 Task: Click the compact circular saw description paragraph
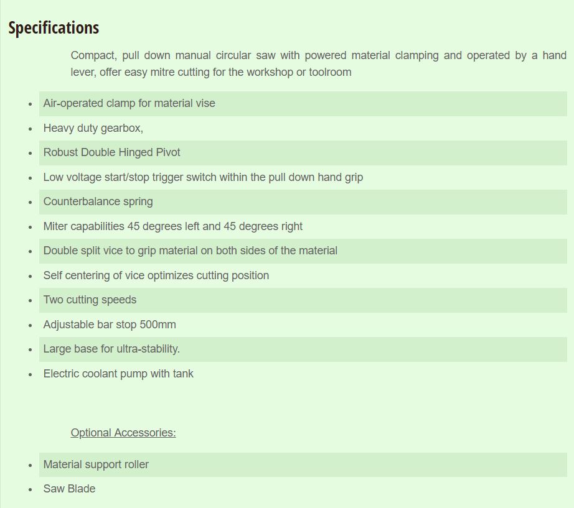click(x=319, y=63)
